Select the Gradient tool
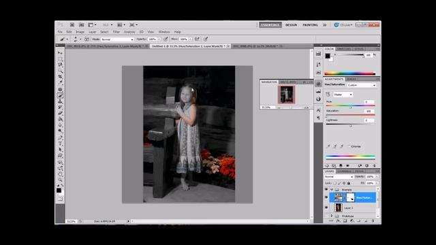436x245 pixels. coord(60,119)
